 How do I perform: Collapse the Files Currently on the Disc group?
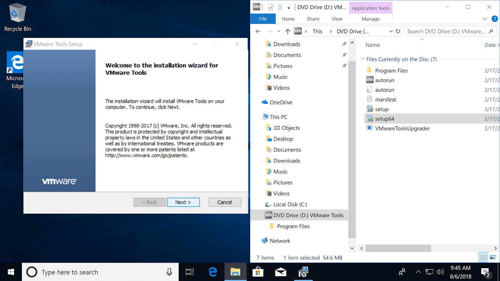click(362, 59)
